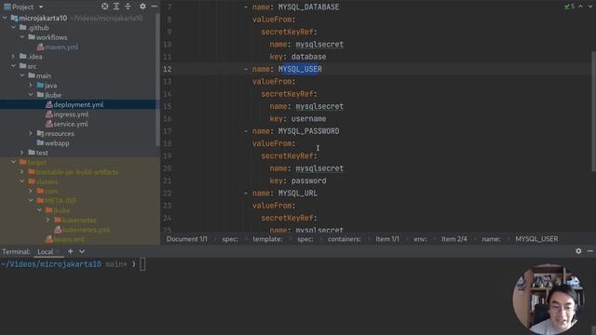Image resolution: width=596 pixels, height=335 pixels.
Task: Open the Project view dropdown
Action: (41, 7)
